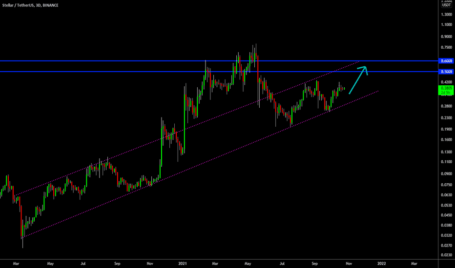This screenshot has height=268, width=455.
Task: Click the 1.3000 price axis value
Action: pos(446,15)
